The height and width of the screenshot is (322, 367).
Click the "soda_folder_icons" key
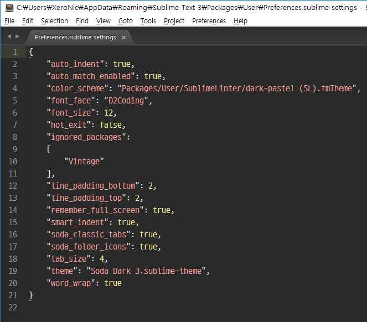[x=89, y=247]
